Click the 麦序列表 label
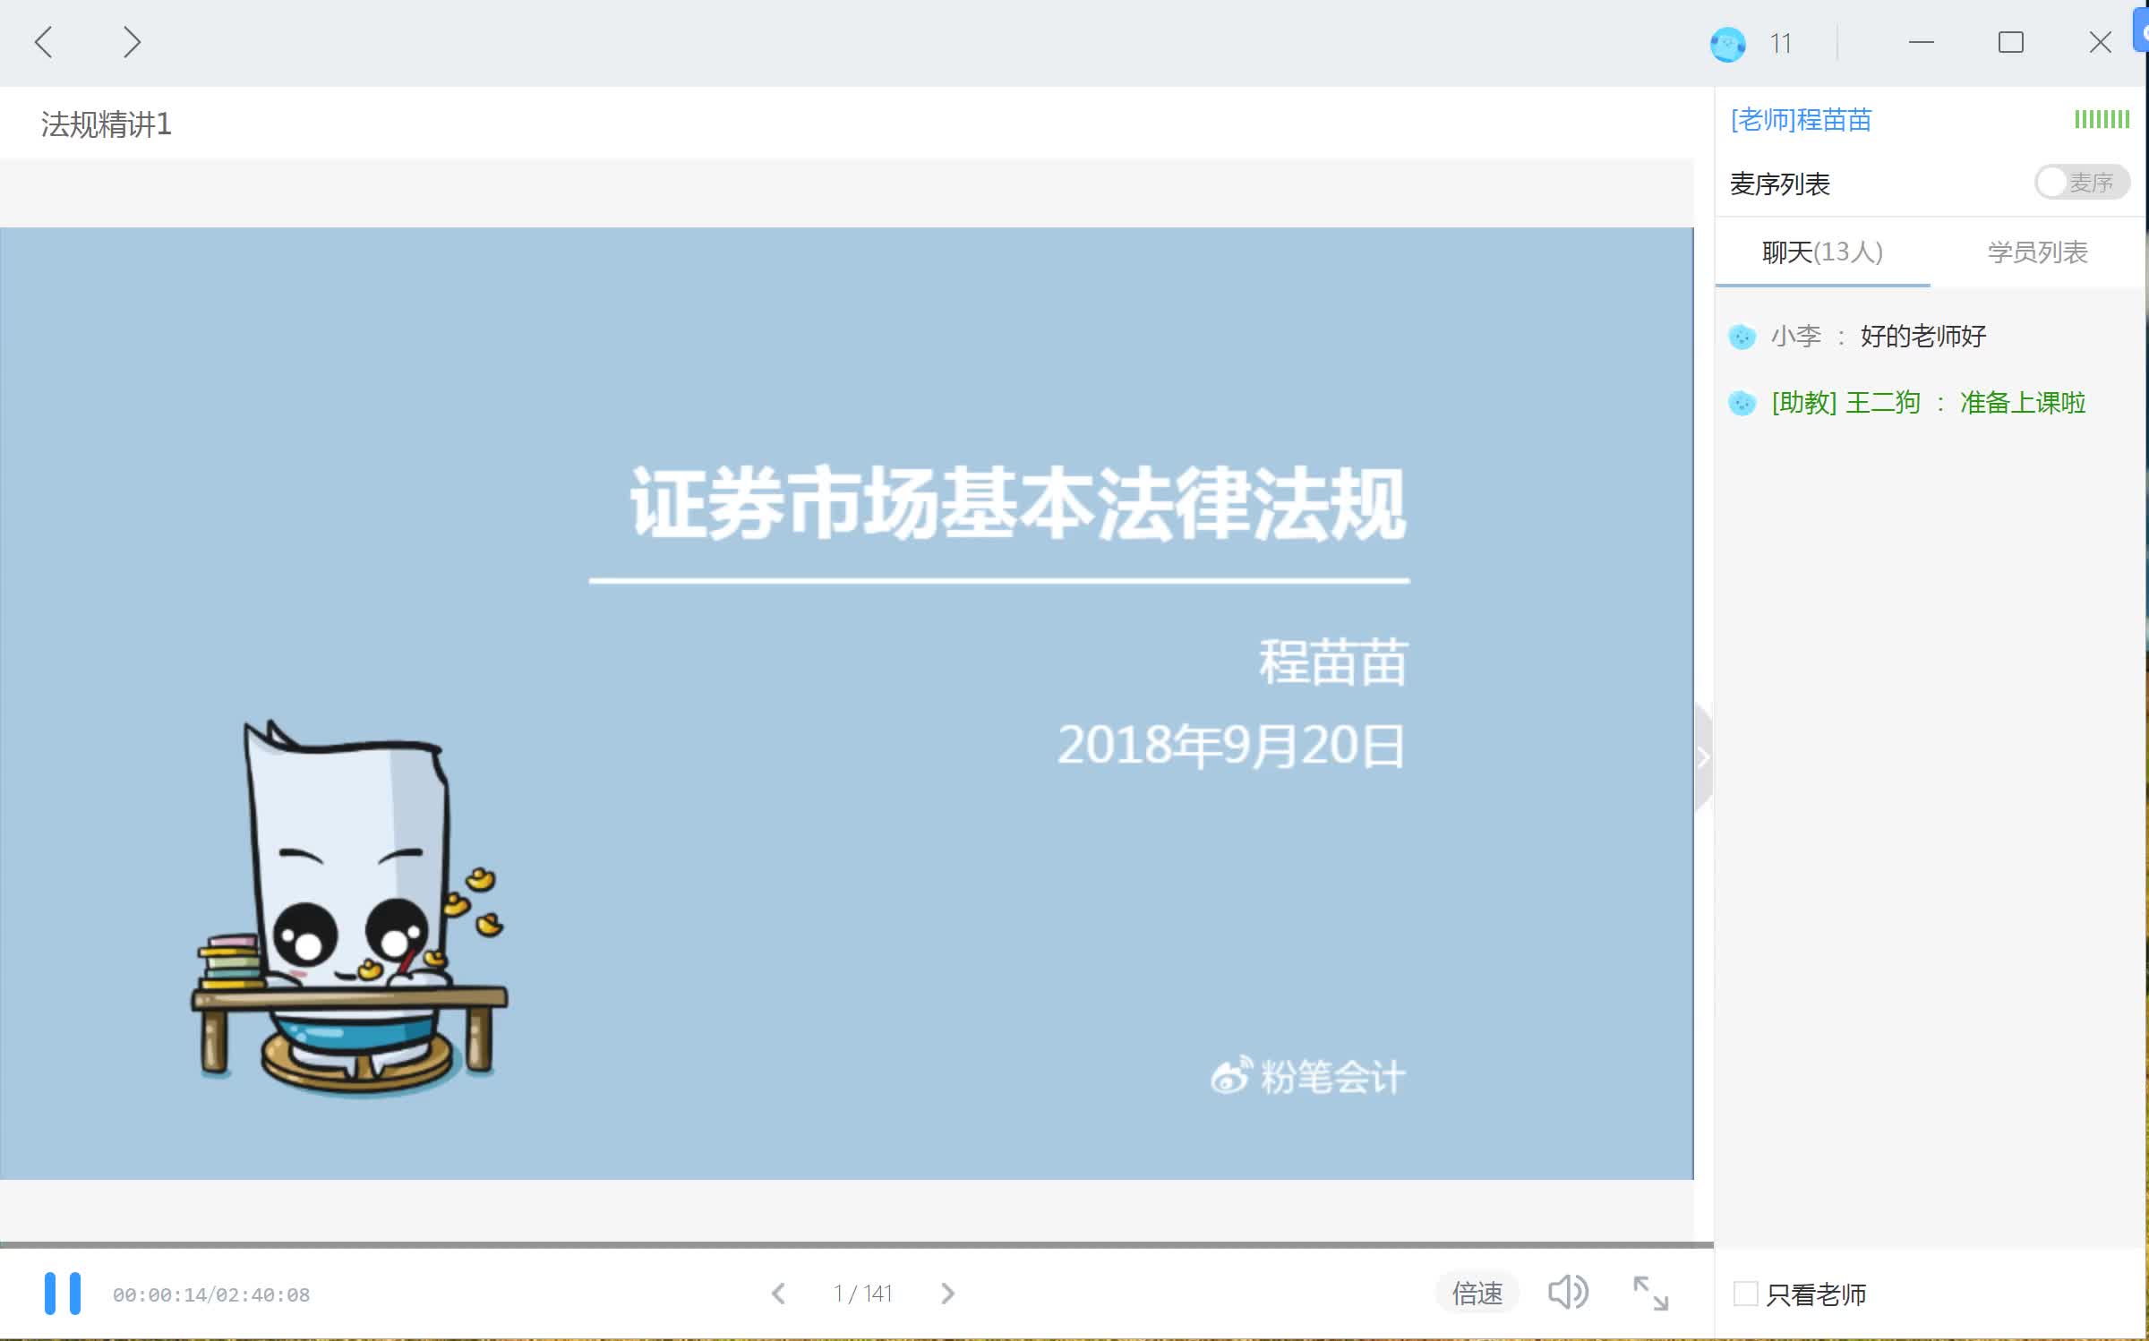 (x=1779, y=184)
